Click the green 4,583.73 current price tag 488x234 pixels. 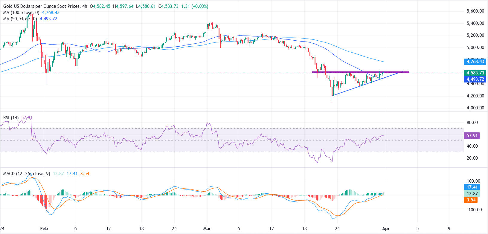[x=475, y=73]
